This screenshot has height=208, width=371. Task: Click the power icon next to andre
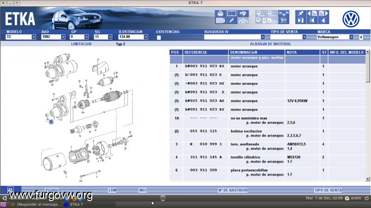click(366, 198)
